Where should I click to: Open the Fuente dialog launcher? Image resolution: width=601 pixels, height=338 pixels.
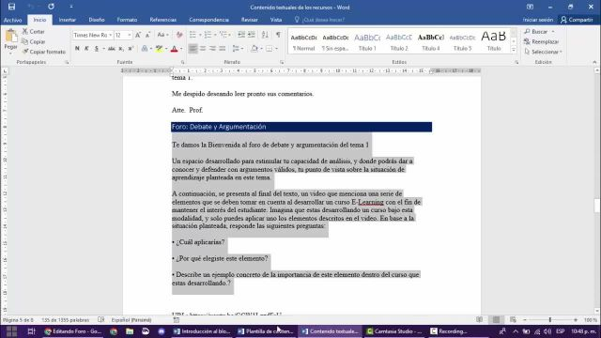(x=182, y=62)
